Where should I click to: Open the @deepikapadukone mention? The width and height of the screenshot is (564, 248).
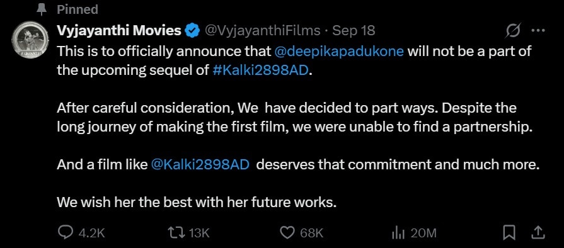click(339, 52)
